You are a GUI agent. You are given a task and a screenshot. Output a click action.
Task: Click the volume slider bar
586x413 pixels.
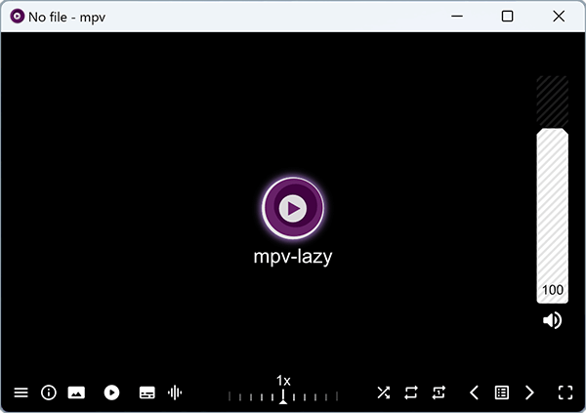pyautogui.click(x=553, y=189)
